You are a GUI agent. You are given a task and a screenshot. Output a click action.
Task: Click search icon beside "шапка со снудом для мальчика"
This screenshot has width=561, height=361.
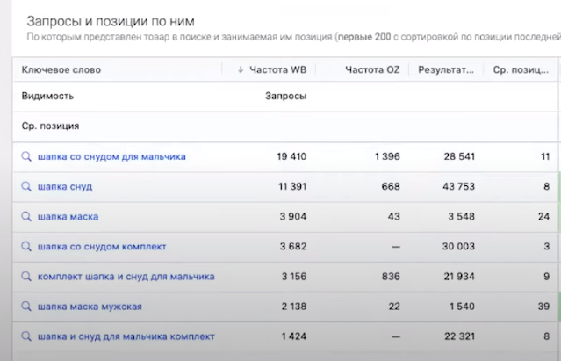[26, 156]
